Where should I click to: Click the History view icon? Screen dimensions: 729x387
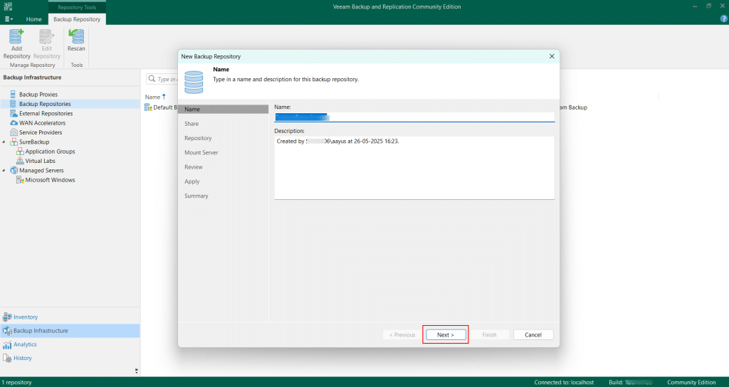coord(7,359)
